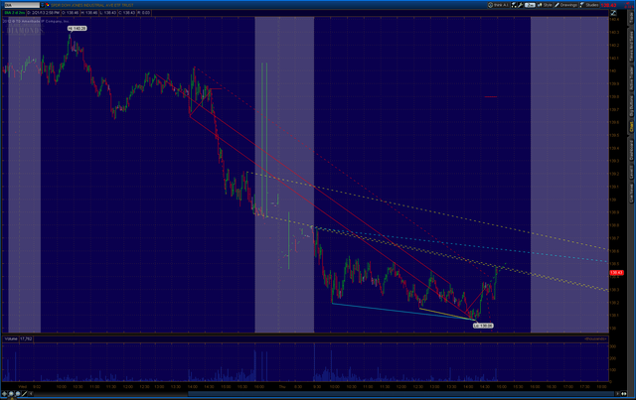Click the volume value 17,762
This screenshot has width=636, height=400.
26,338
